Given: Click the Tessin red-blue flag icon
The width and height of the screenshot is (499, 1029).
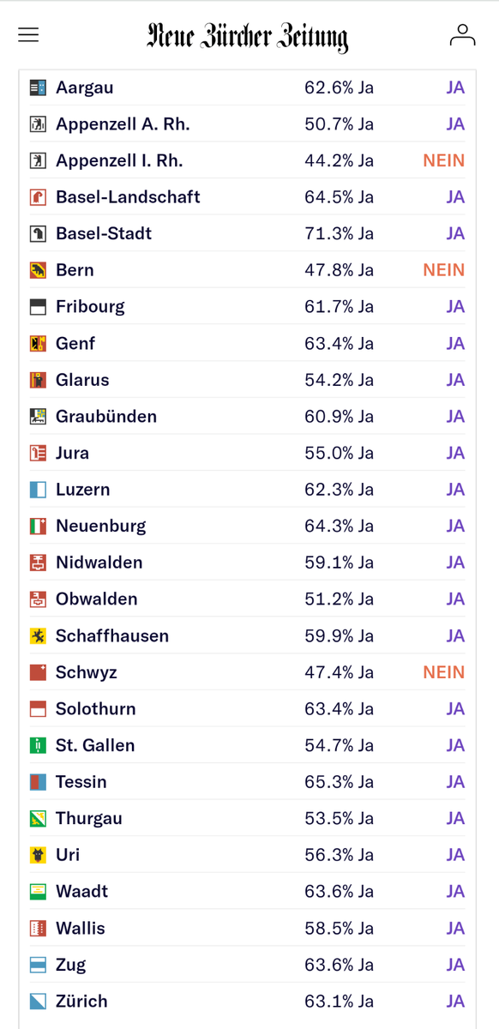Looking at the screenshot, I should [x=38, y=782].
